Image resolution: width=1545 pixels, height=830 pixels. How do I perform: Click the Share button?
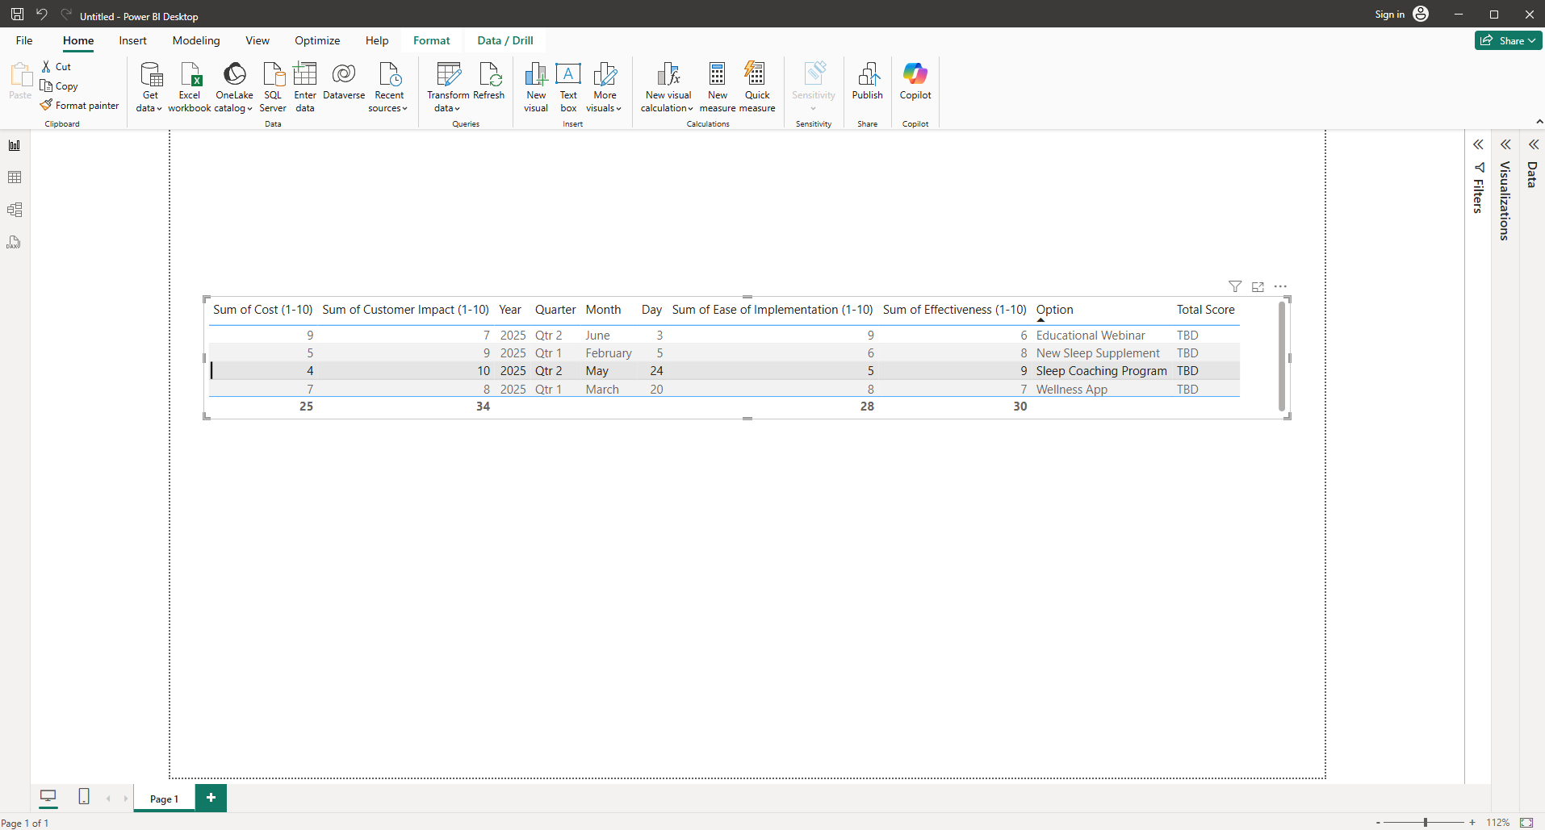1508,40
